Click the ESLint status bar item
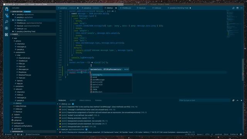 coord(226,134)
